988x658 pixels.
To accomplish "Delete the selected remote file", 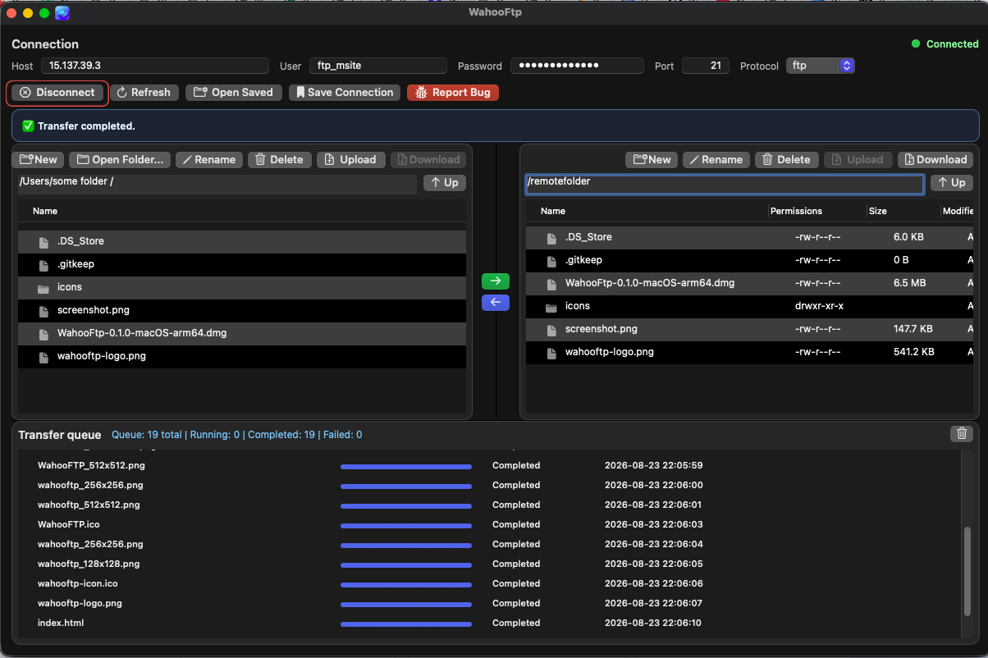I will pos(786,160).
